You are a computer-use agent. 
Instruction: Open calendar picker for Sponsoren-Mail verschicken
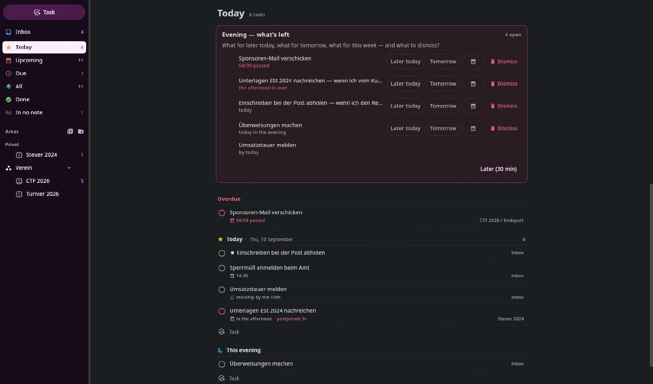pos(473,62)
